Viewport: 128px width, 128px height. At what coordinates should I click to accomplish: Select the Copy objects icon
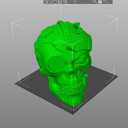(x=65, y=2)
